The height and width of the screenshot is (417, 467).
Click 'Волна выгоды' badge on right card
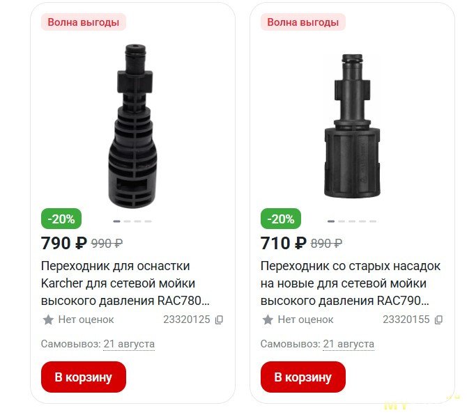pos(303,22)
